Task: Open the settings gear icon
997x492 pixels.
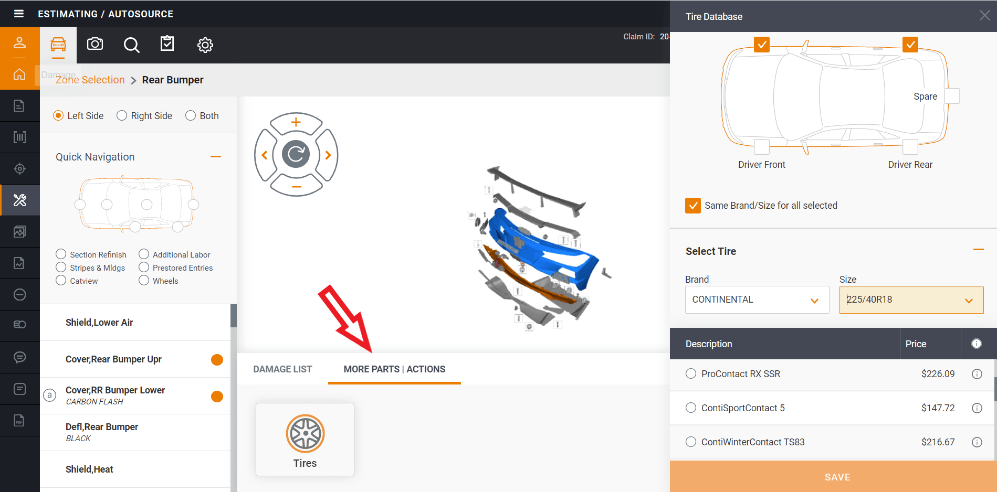Action: click(205, 45)
